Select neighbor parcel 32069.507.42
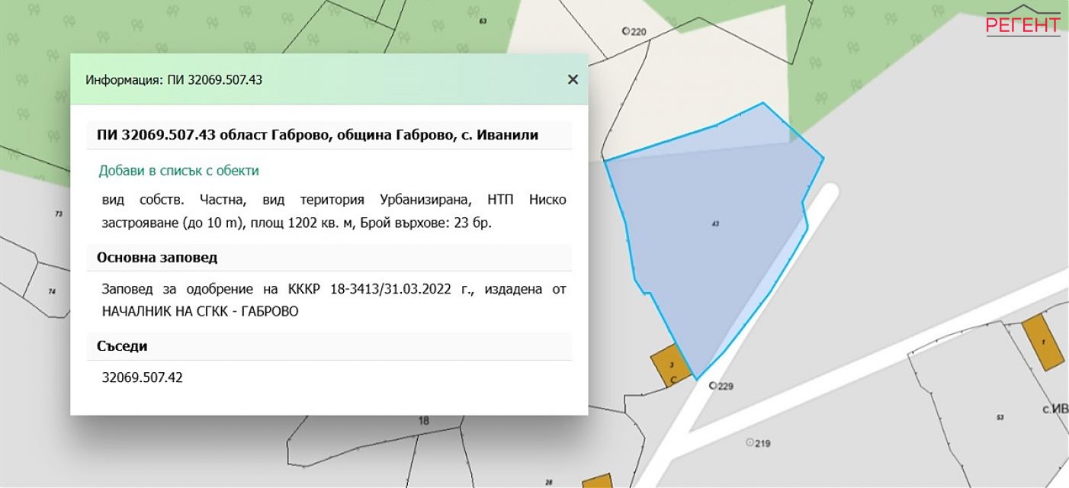This screenshot has width=1069, height=488. click(142, 377)
